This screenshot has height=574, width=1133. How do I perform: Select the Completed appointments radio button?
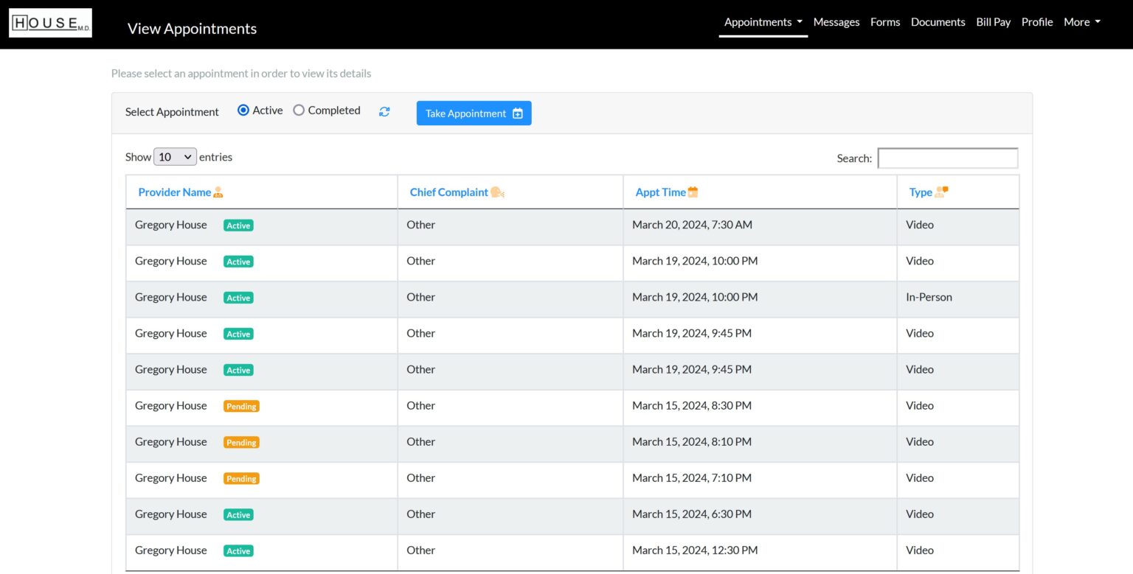(x=299, y=110)
